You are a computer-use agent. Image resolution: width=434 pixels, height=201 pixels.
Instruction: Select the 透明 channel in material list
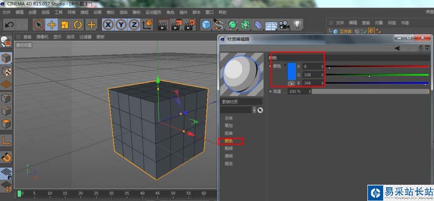(229, 156)
